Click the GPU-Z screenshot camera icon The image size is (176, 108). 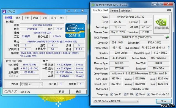tap(169, 10)
